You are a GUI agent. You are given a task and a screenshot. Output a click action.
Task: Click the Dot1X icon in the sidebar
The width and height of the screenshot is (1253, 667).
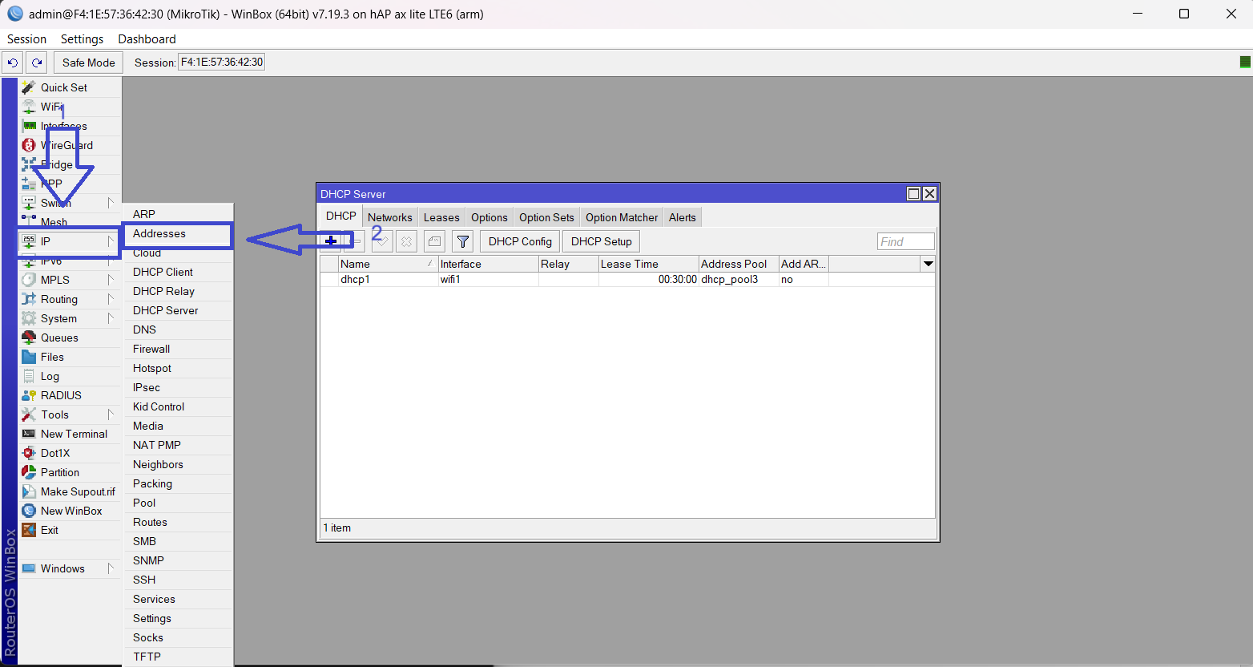click(x=29, y=453)
